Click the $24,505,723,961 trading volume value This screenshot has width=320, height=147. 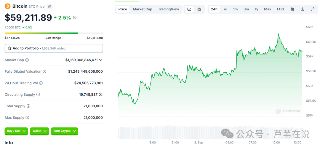pos(88,83)
